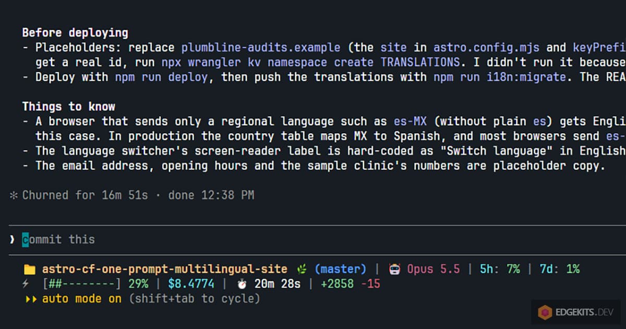Click the stopwatch icon before 20m 28s

tap(242, 285)
